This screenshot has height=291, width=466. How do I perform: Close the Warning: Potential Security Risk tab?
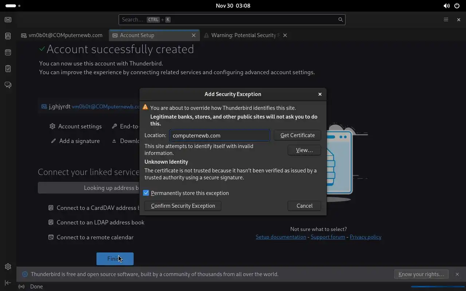[285, 35]
